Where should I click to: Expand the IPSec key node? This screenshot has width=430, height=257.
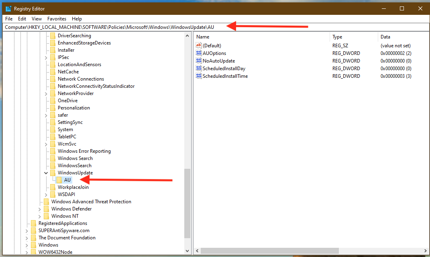pyautogui.click(x=46, y=57)
